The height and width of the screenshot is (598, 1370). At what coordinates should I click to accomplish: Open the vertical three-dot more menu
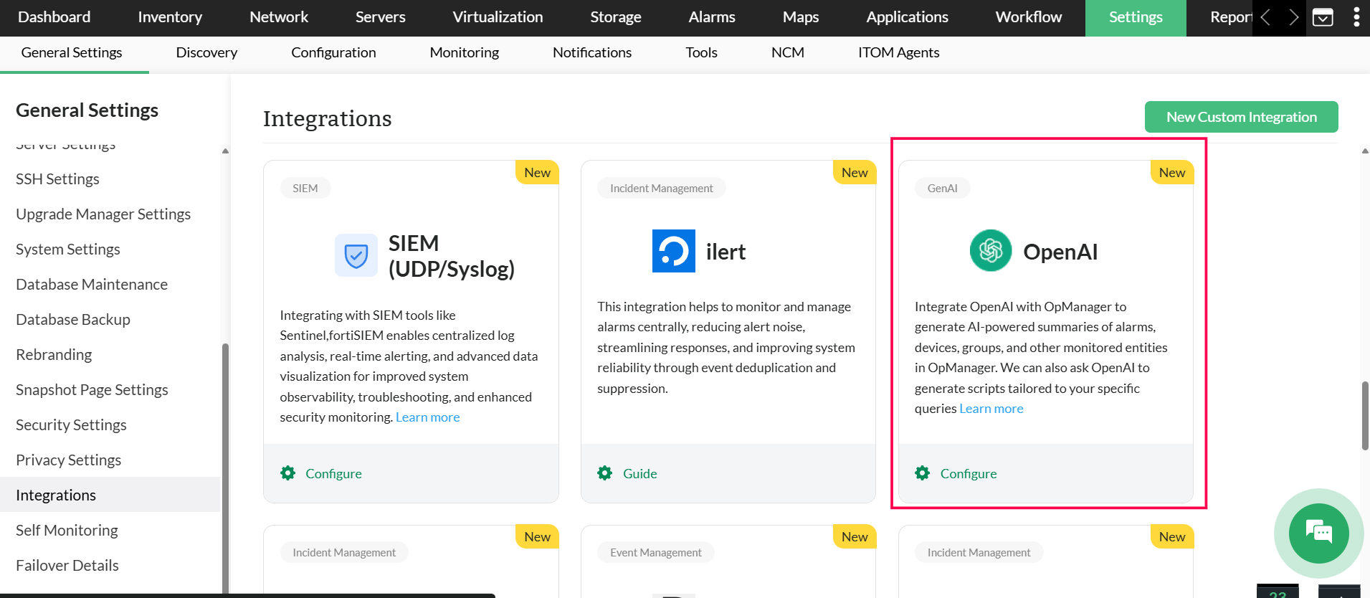(1356, 17)
